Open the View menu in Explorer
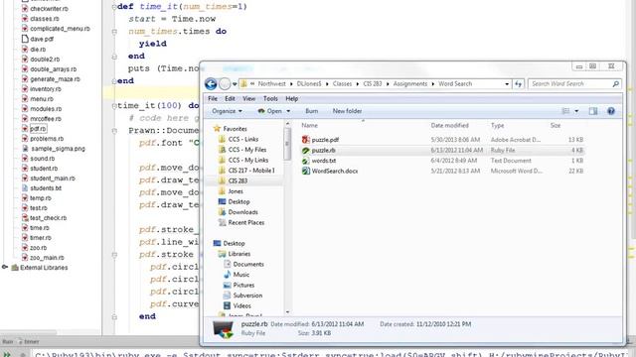 (248, 98)
